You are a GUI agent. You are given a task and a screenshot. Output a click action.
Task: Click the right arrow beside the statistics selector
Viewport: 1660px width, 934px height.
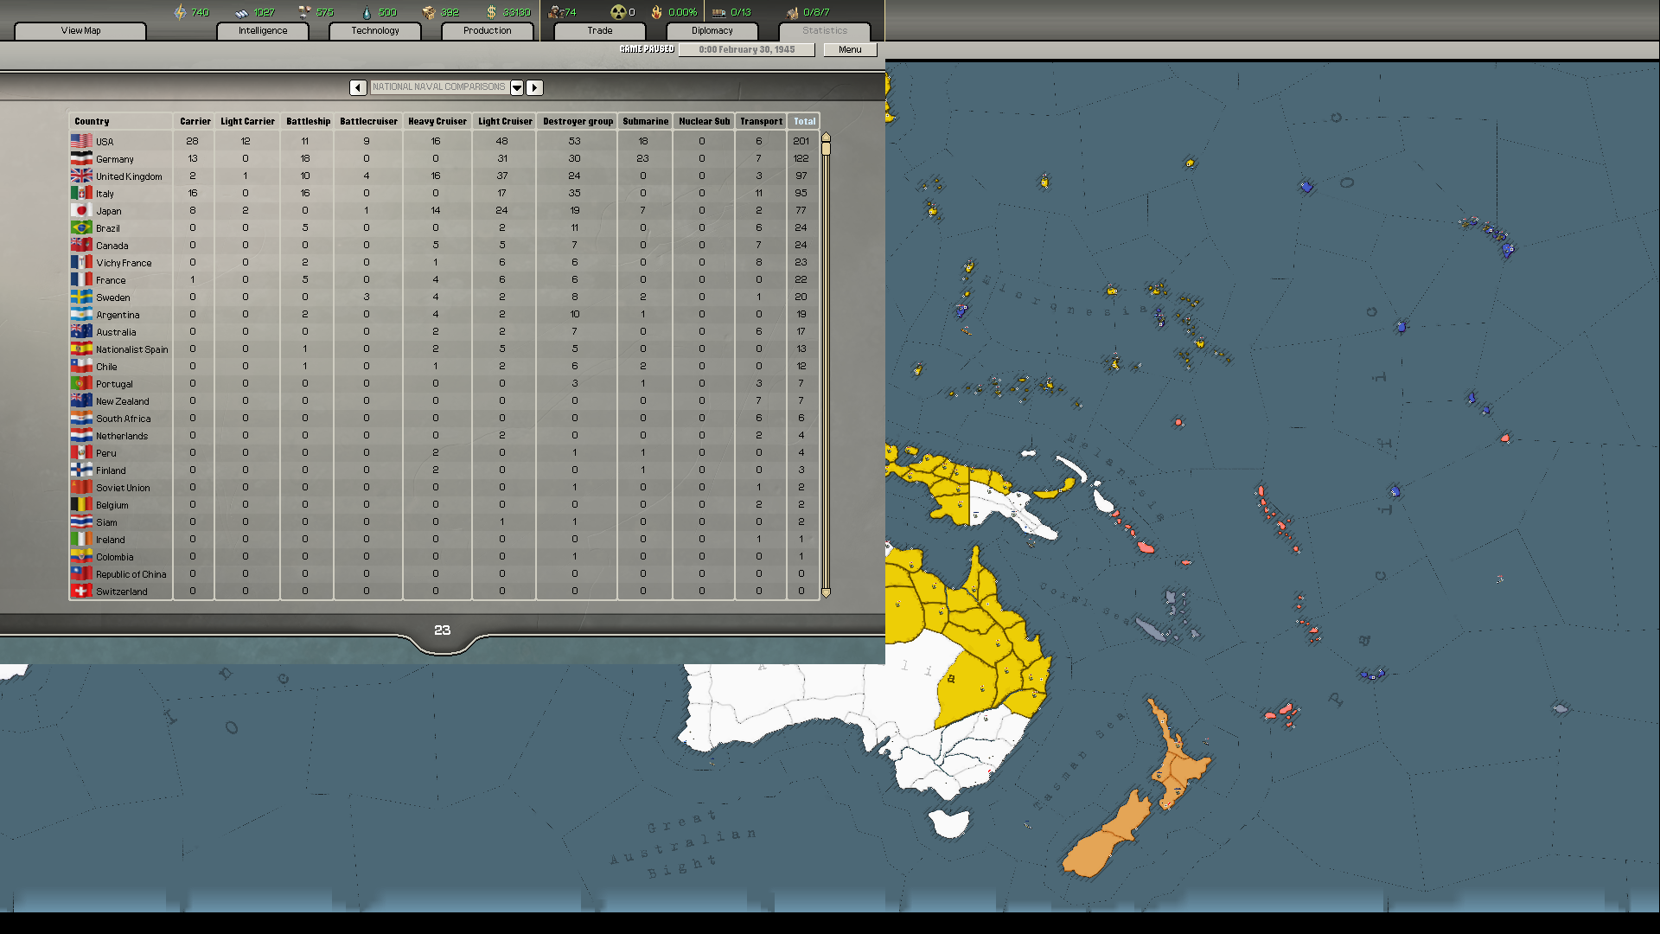click(x=534, y=87)
